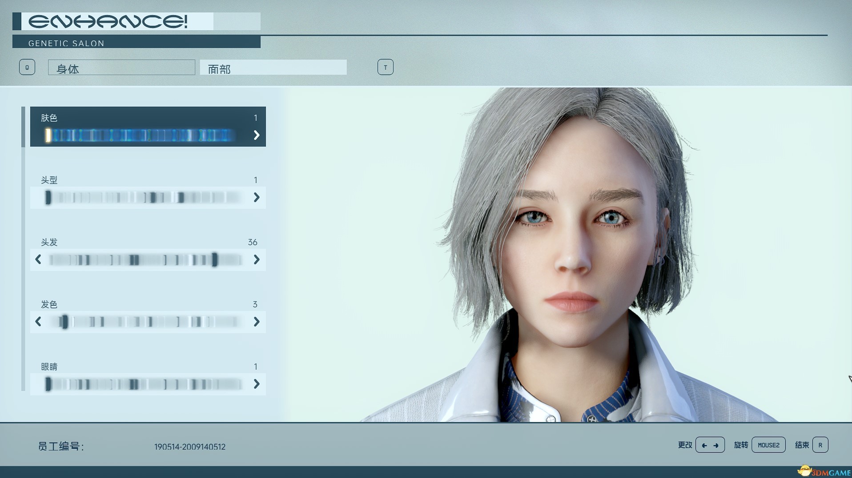Viewport: 852px width, 478px height.
Task: Click the 发色 hair color gene slider
Action: tap(145, 322)
